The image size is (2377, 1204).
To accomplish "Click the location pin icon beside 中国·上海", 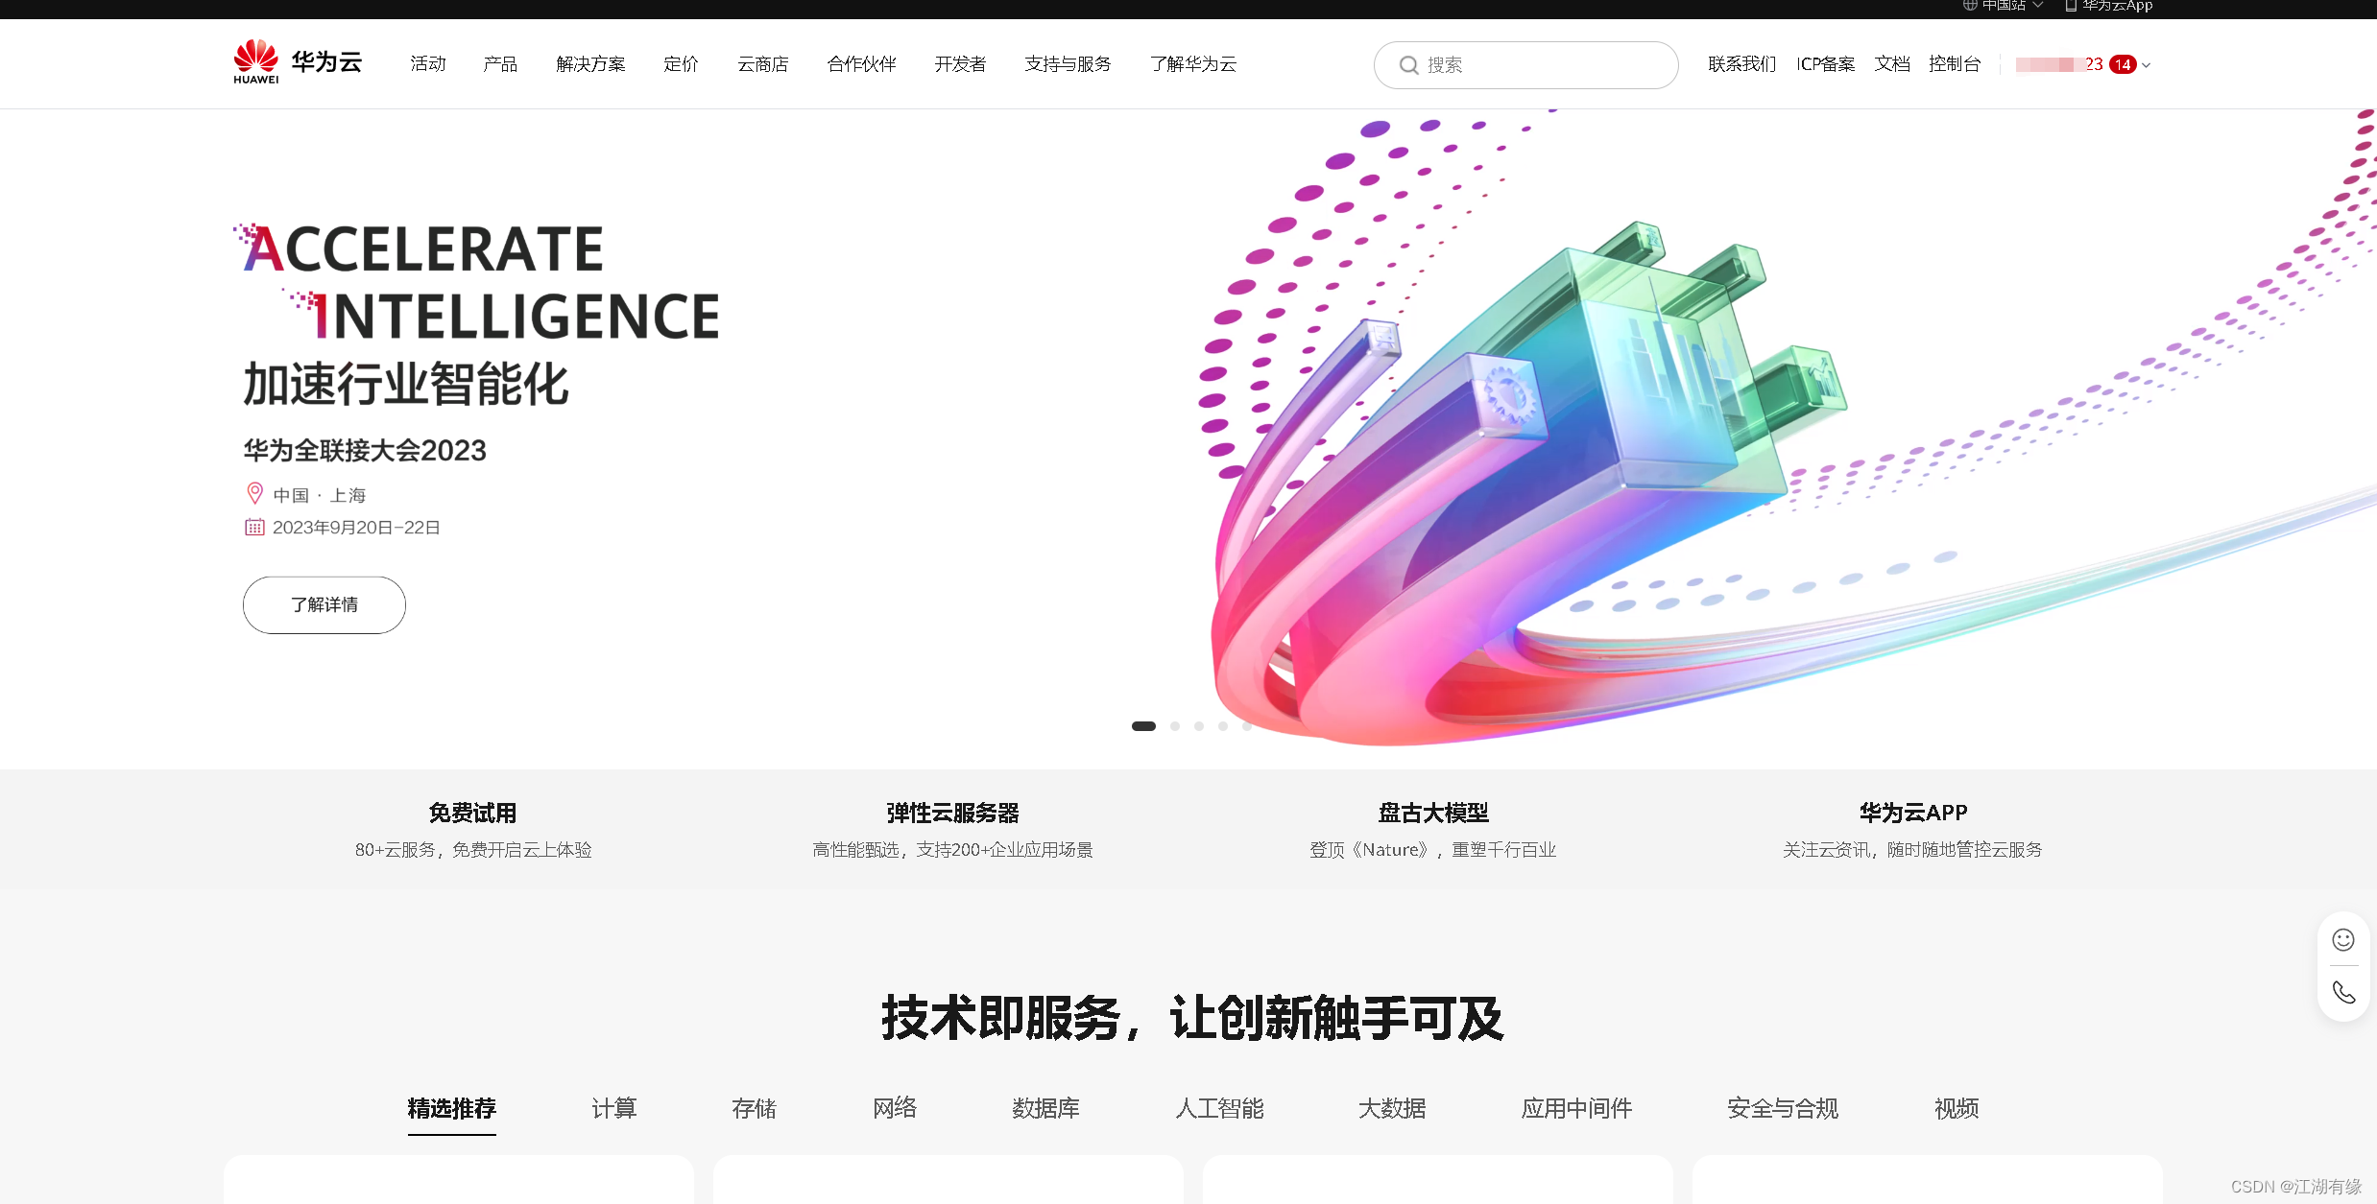I will (253, 492).
